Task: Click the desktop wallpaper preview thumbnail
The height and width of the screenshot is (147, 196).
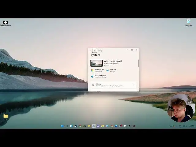Action: (x=96, y=63)
